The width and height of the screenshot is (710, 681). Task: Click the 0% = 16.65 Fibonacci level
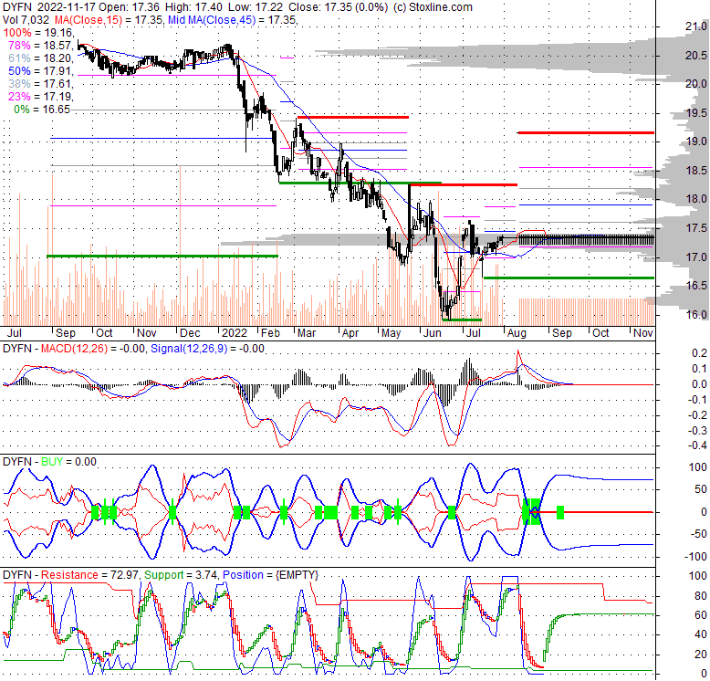tap(42, 110)
